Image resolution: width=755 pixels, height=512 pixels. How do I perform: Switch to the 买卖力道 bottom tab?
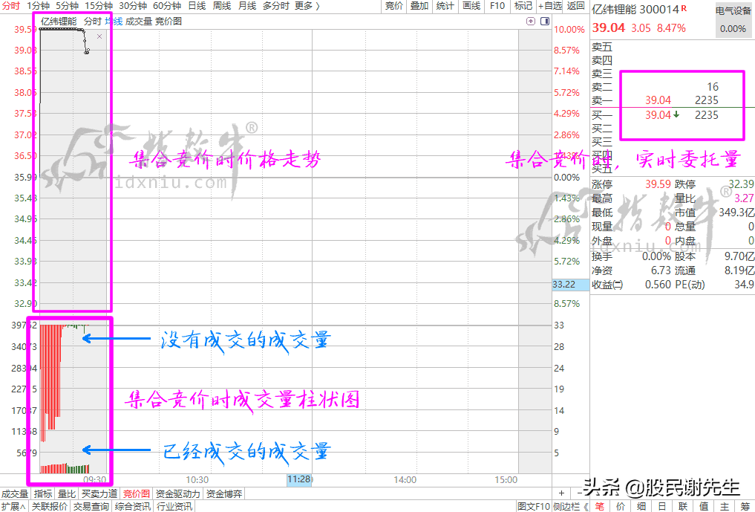[x=99, y=493]
